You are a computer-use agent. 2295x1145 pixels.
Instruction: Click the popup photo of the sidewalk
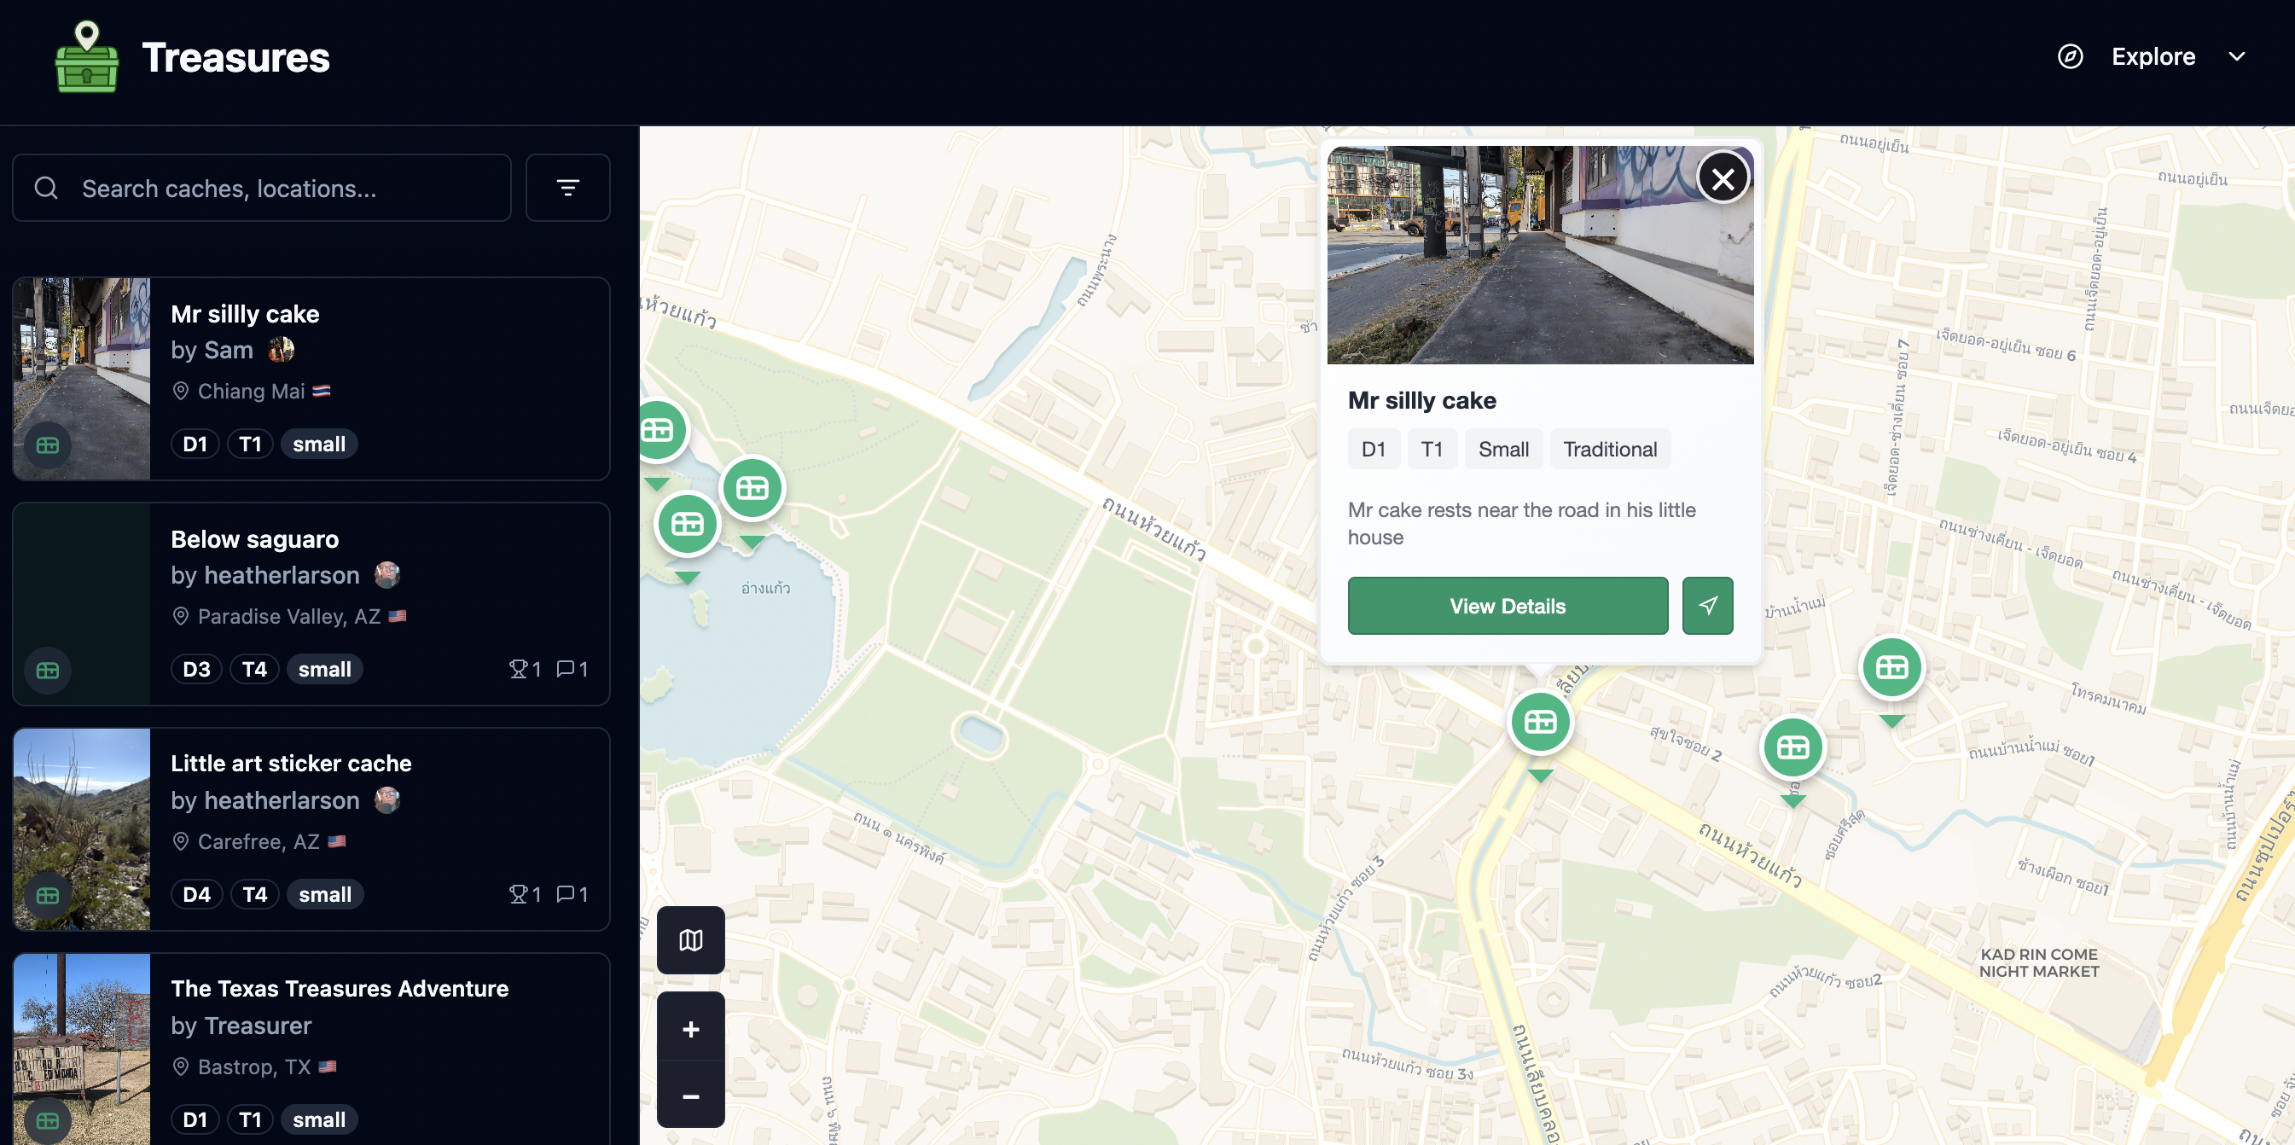click(x=1514, y=259)
